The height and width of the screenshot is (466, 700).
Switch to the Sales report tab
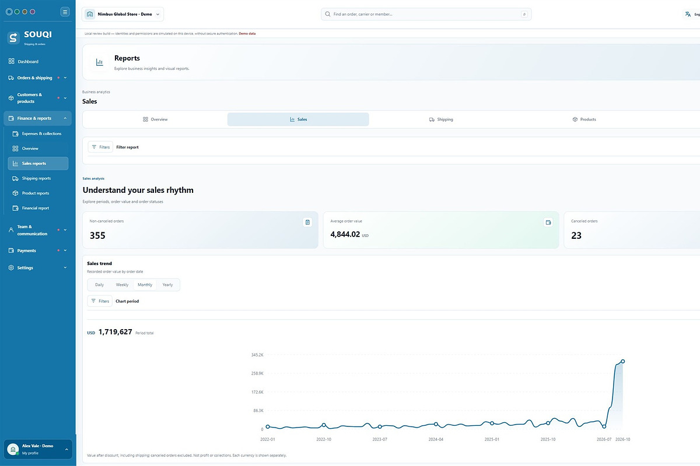[298, 119]
